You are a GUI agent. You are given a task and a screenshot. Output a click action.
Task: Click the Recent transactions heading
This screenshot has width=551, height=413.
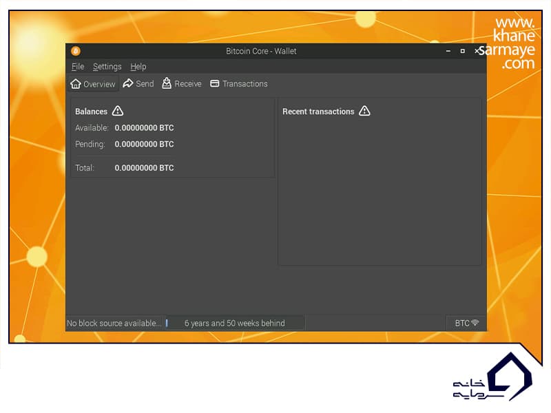pyautogui.click(x=318, y=112)
